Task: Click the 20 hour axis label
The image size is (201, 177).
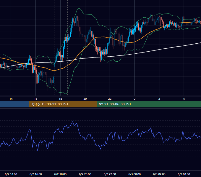Action: [85, 99]
